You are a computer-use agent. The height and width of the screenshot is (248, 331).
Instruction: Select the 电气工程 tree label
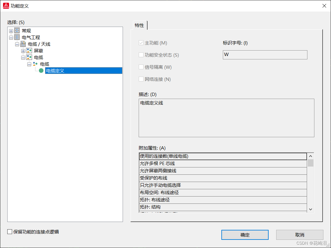[31, 37]
